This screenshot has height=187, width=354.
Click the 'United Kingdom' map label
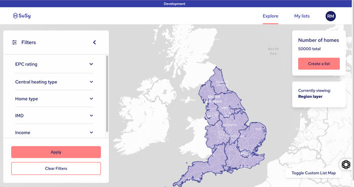pos(214,99)
